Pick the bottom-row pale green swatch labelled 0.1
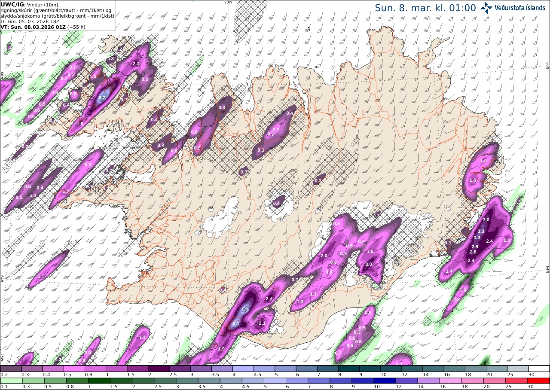 [11, 381]
